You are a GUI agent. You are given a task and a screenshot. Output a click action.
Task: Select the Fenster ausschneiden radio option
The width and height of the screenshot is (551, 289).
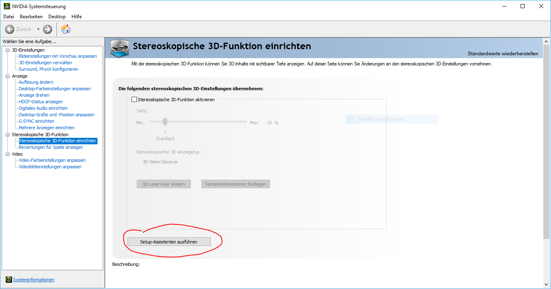point(350,120)
